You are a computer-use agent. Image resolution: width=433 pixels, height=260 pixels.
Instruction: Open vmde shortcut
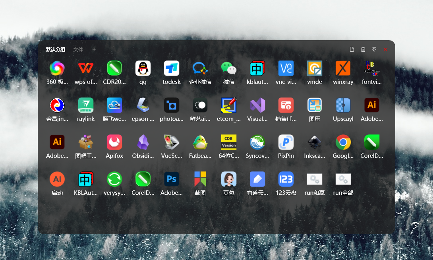315,68
